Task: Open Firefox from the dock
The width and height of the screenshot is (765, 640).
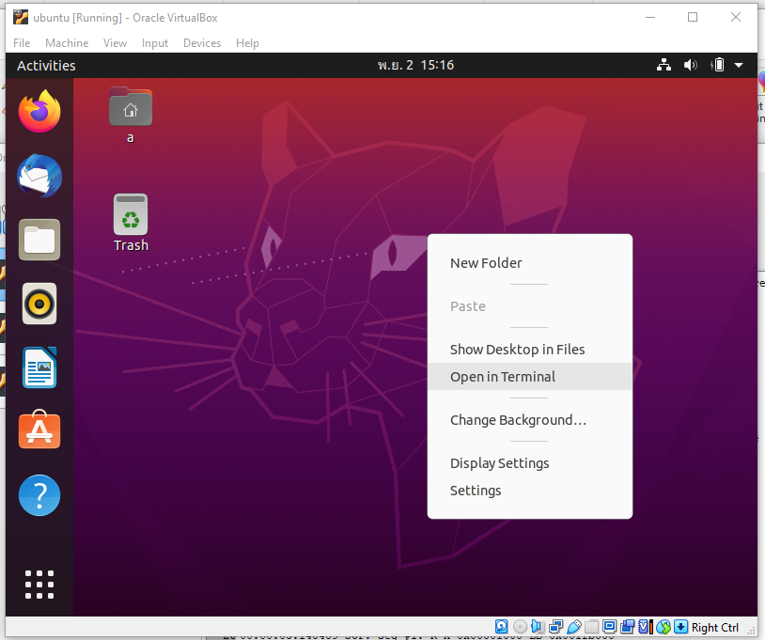Action: click(x=39, y=112)
